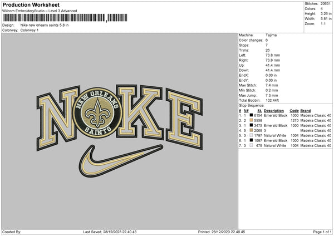The height and width of the screenshot is (236, 334).
Task: Select the 'Color changes:' label
Action: pos(251,40)
